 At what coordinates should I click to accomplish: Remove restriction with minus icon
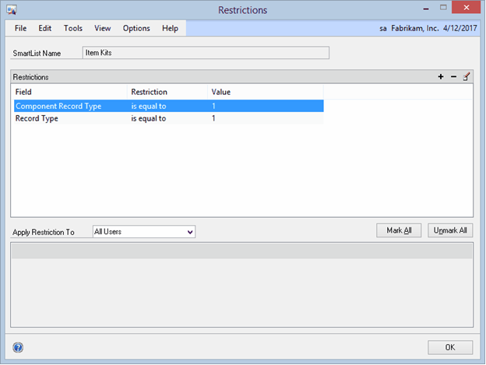pos(453,76)
